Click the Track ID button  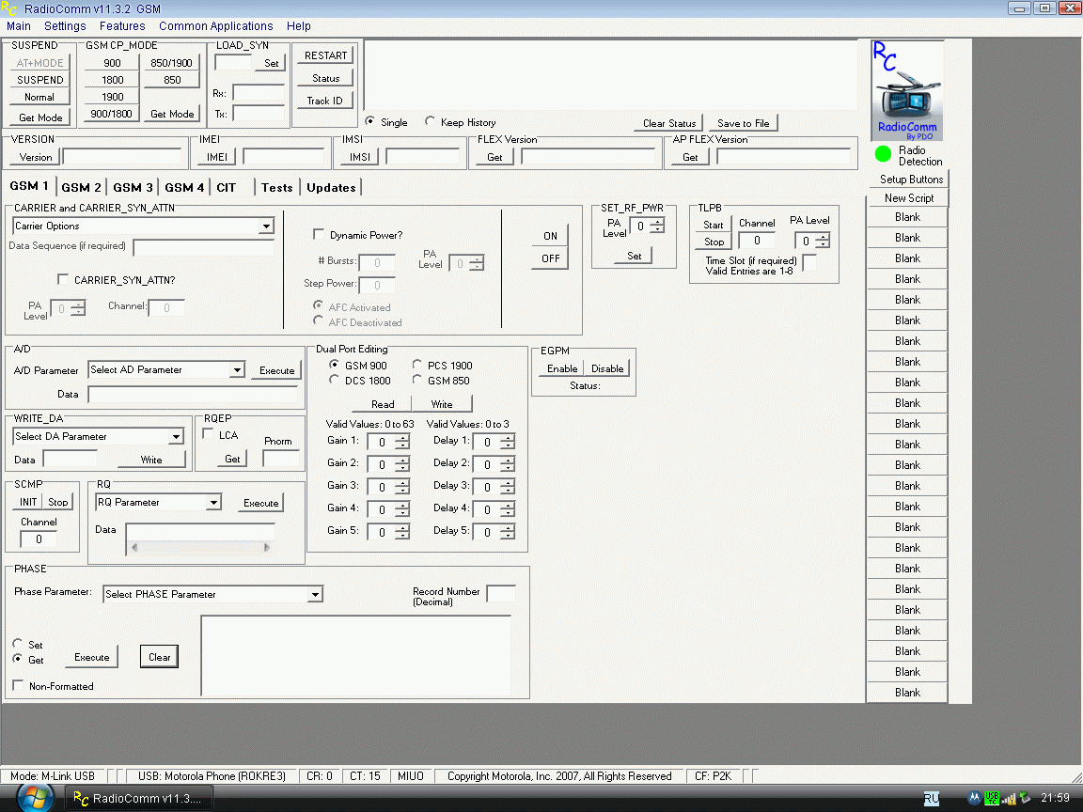click(x=325, y=101)
